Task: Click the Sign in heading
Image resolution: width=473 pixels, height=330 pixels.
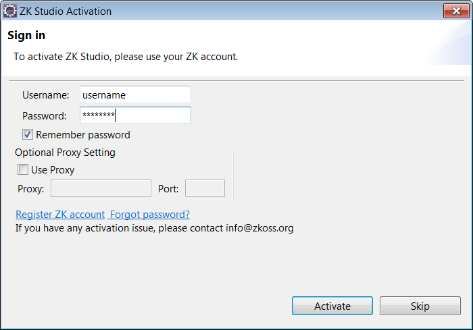Action: 26,35
